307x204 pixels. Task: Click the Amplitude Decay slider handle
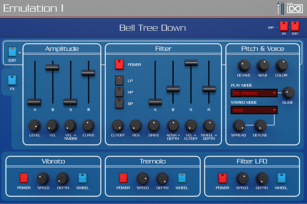coord(52,68)
